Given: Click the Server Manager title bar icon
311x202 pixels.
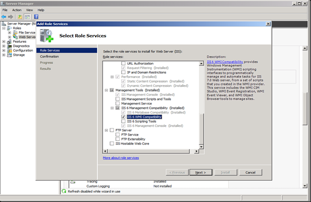Looking at the screenshot, I should coord(3,3).
